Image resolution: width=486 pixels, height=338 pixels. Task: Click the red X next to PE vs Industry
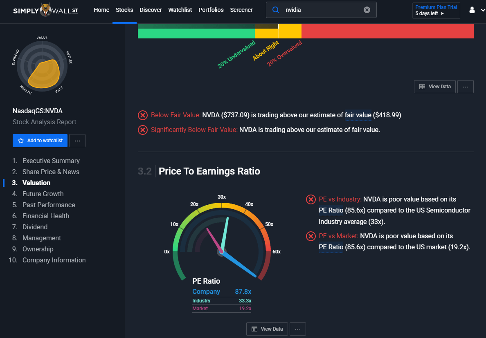[311, 199]
